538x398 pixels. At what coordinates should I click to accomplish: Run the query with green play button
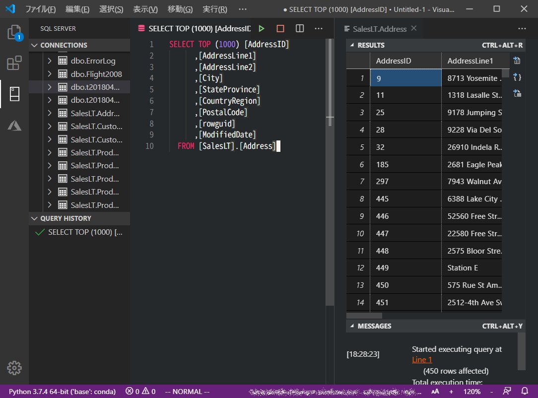[x=262, y=28]
